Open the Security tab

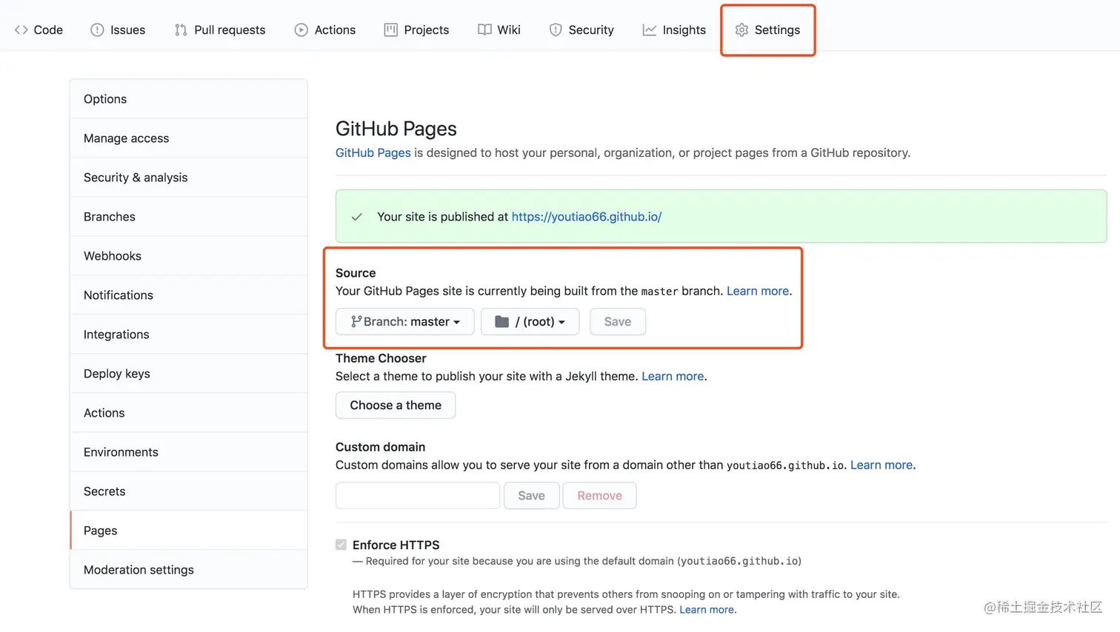[581, 30]
